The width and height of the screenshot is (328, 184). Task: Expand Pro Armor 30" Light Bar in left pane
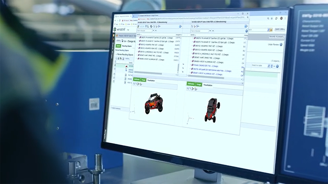[x=138, y=38]
